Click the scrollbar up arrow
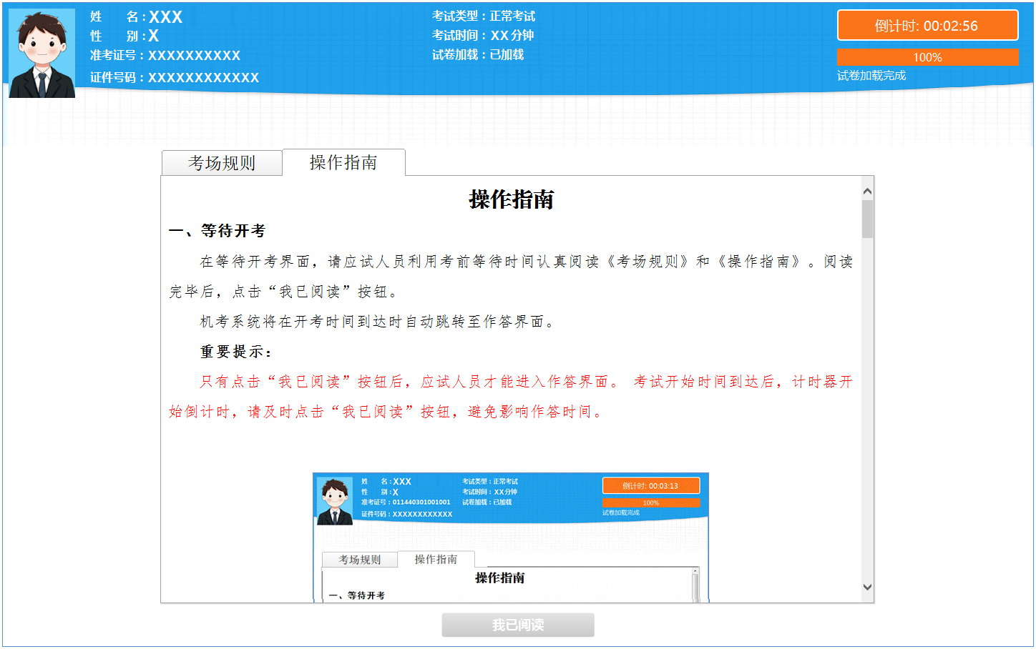The image size is (1036, 649). coord(866,189)
